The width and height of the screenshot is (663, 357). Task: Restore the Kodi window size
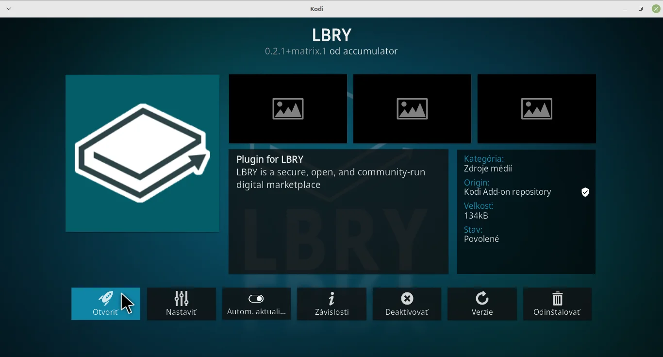coord(641,9)
